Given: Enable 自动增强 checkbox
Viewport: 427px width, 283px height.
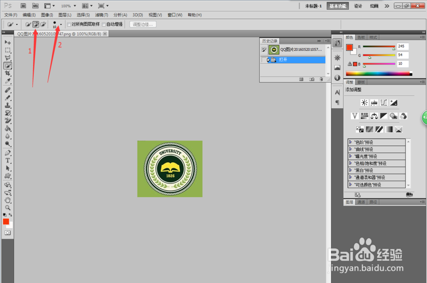Looking at the screenshot, I should (x=104, y=24).
